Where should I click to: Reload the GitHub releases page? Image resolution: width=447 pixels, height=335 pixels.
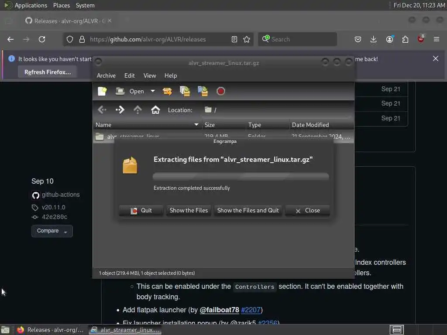(42, 39)
